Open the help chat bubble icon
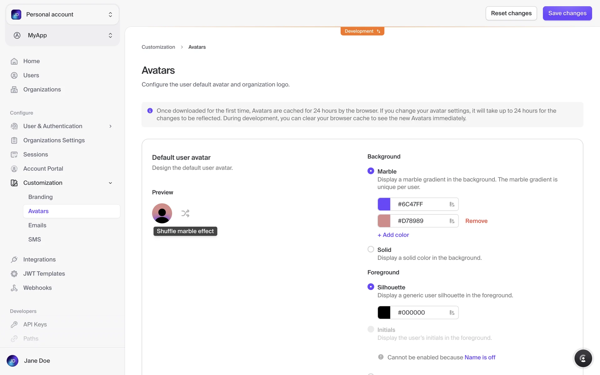 tap(583, 358)
